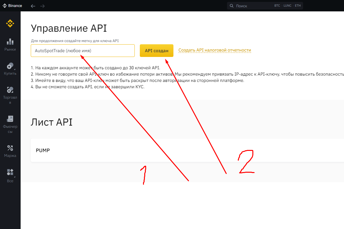
Task: Click the search magnifier icon
Action: 231,6
